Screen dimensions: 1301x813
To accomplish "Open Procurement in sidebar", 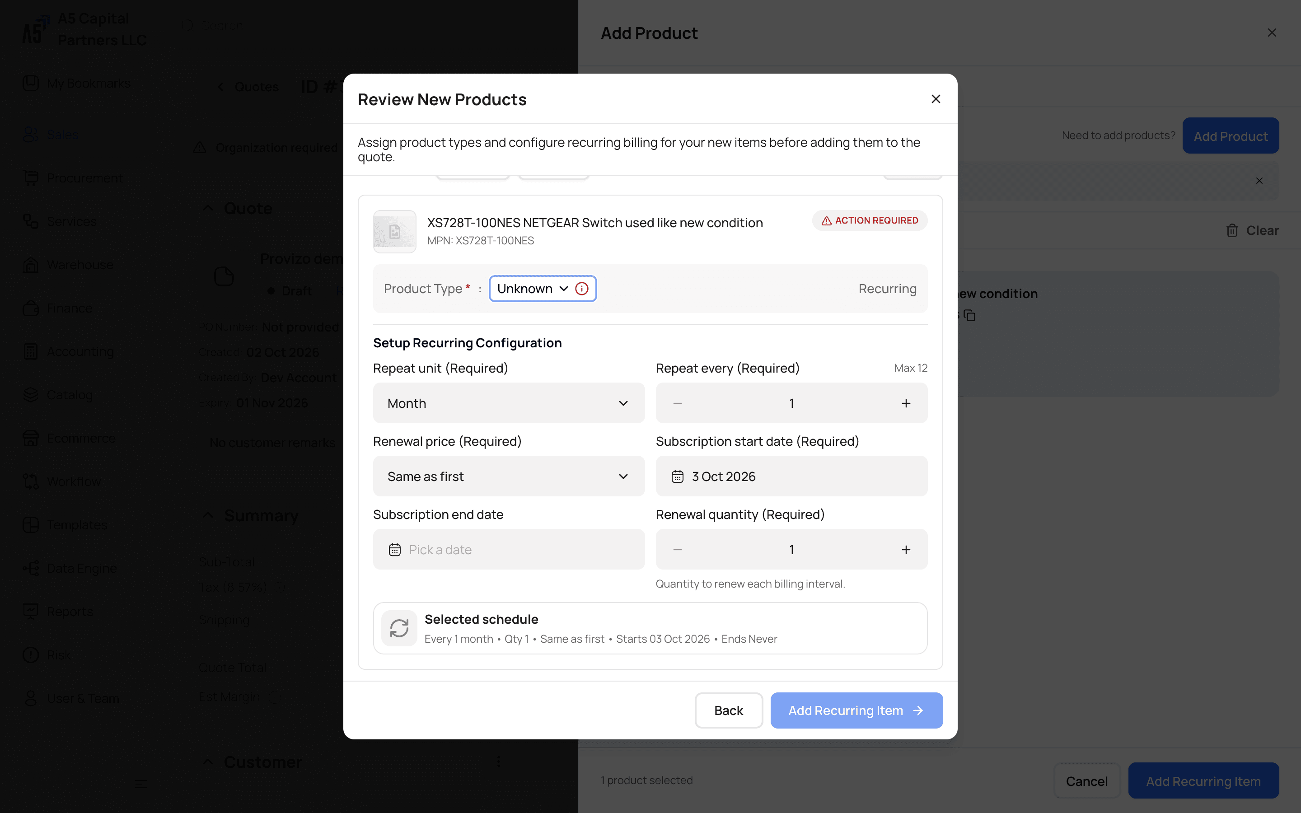I will [x=73, y=178].
